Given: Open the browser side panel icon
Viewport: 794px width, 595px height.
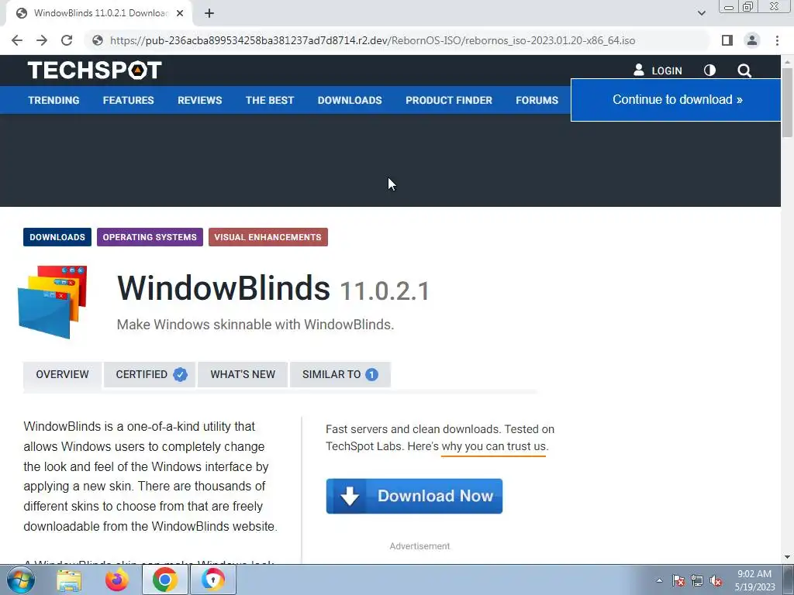Looking at the screenshot, I should pyautogui.click(x=727, y=40).
